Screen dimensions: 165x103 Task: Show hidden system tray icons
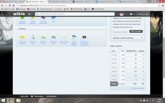(138, 101)
